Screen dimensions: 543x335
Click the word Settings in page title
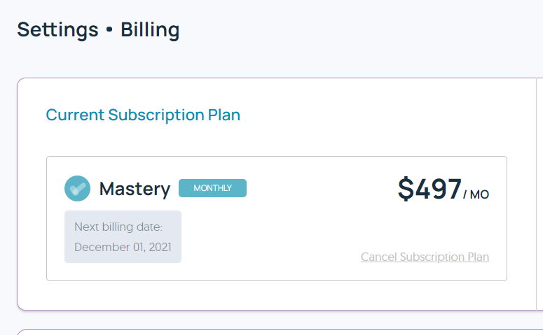57,30
